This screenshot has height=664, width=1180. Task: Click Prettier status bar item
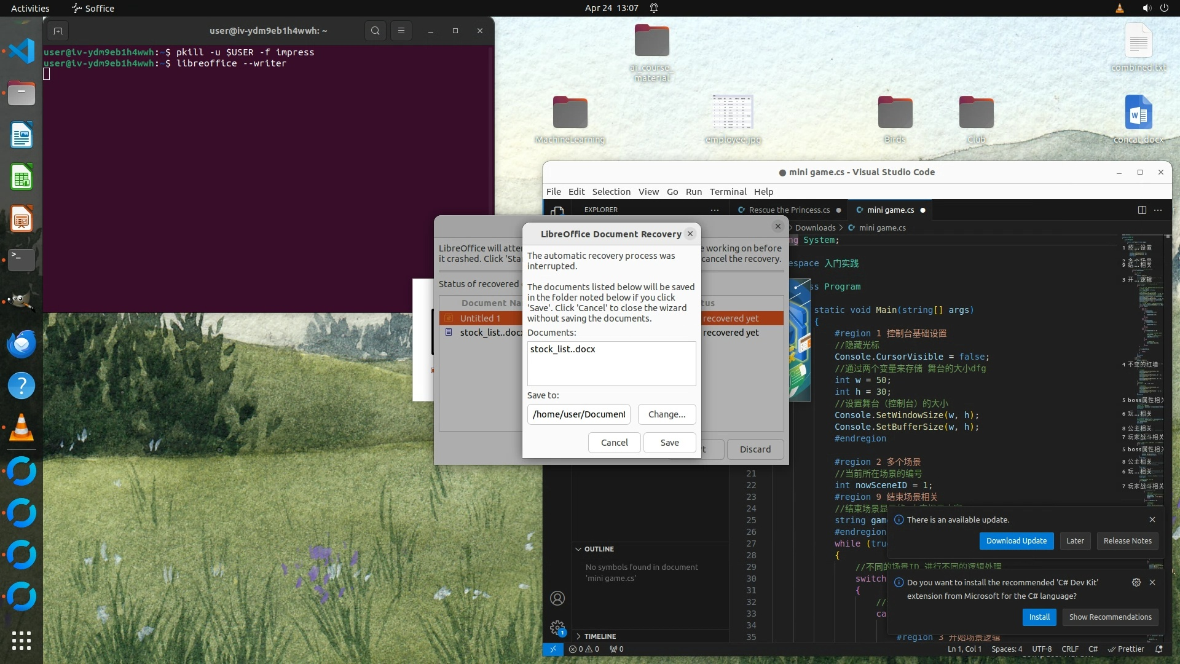1126,649
